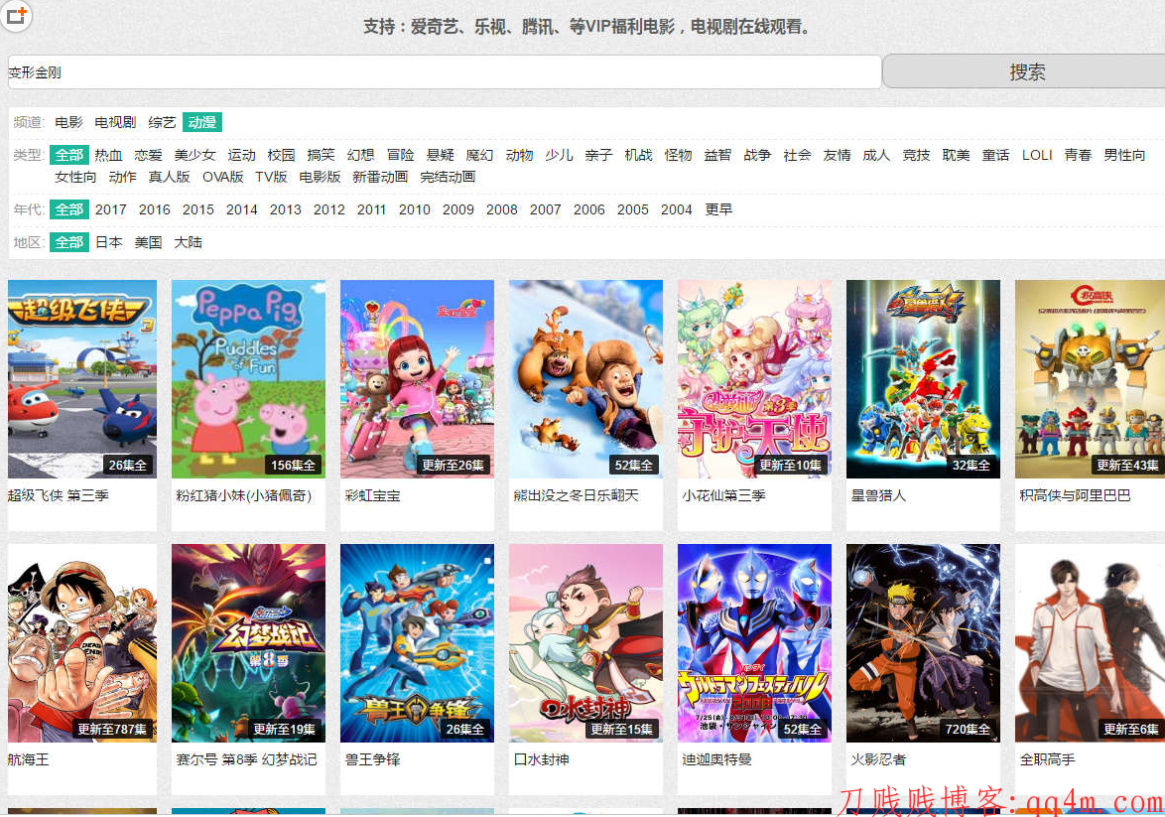The image size is (1165, 817).
Task: Filter by type 机战
Action: [638, 155]
